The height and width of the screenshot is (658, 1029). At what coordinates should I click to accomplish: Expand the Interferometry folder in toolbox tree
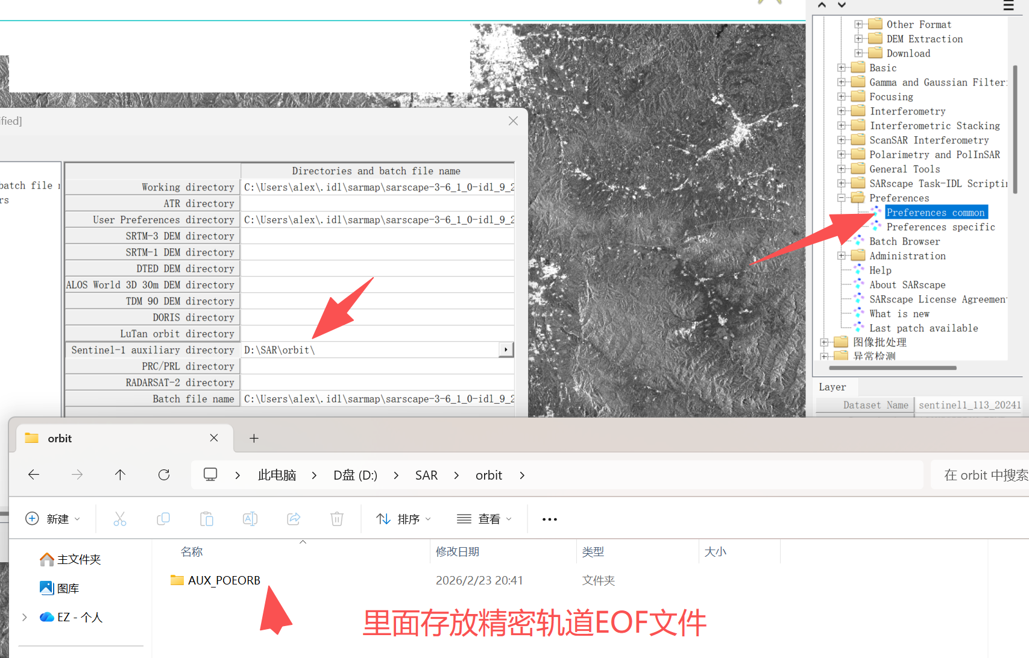click(842, 111)
